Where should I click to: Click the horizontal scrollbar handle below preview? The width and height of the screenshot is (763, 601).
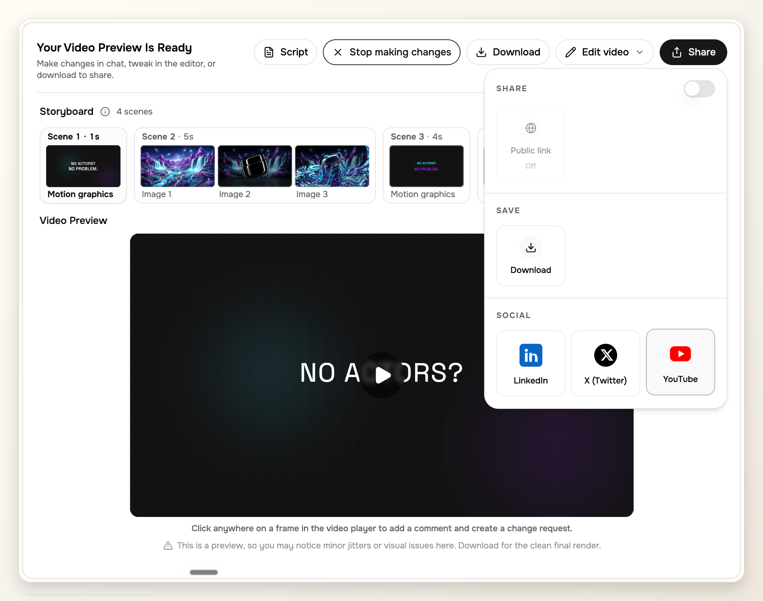click(204, 572)
